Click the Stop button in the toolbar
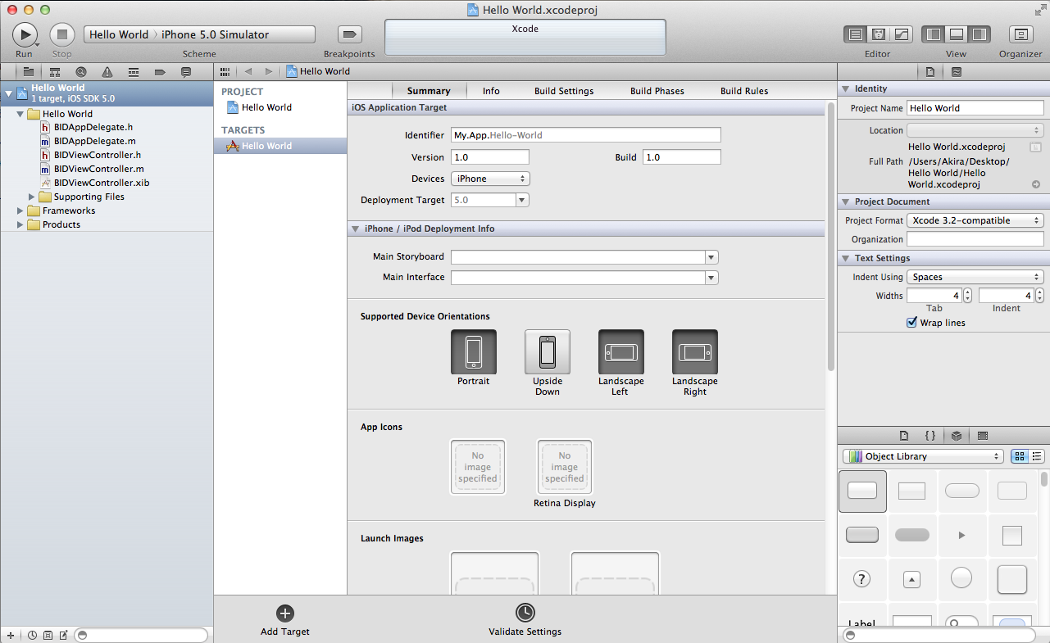Screen dimensions: 1050x643 62,34
